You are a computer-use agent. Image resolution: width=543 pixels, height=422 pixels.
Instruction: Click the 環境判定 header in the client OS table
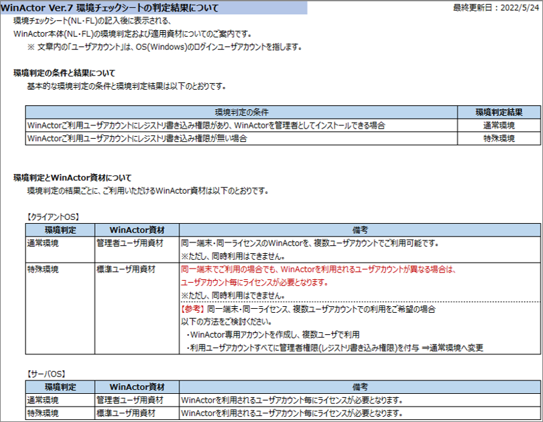point(60,230)
